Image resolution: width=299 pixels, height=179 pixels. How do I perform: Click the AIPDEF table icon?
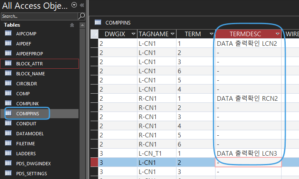tap(8, 43)
